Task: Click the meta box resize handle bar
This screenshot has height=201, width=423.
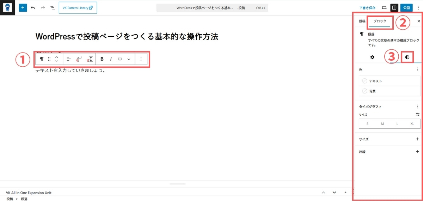Action: pyautogui.click(x=177, y=184)
